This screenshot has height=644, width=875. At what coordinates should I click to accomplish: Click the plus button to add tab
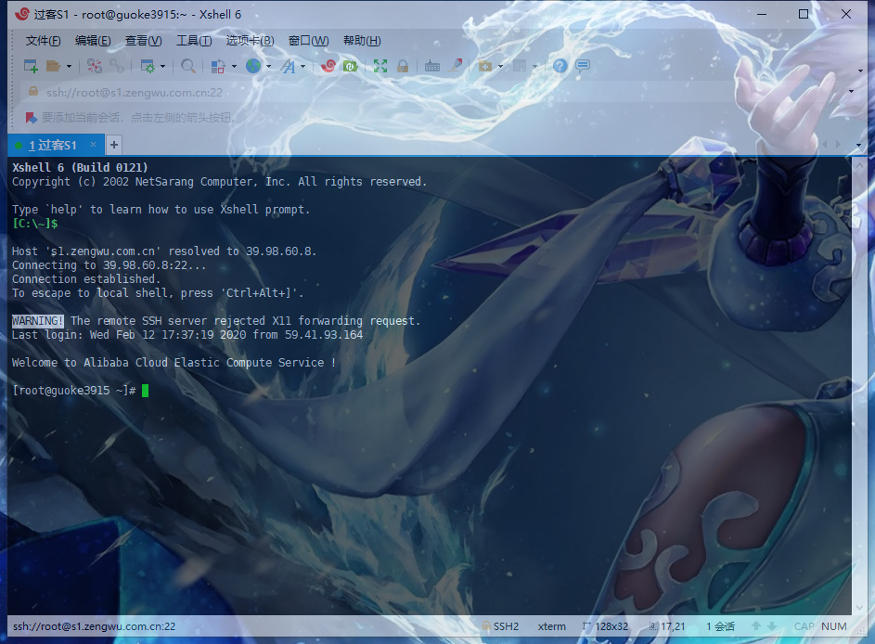click(x=114, y=145)
